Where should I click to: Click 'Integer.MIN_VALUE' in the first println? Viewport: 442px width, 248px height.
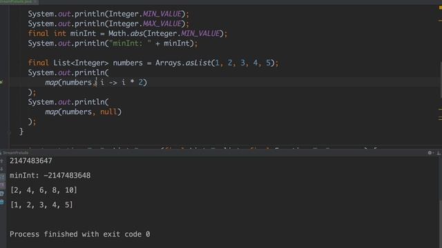146,14
